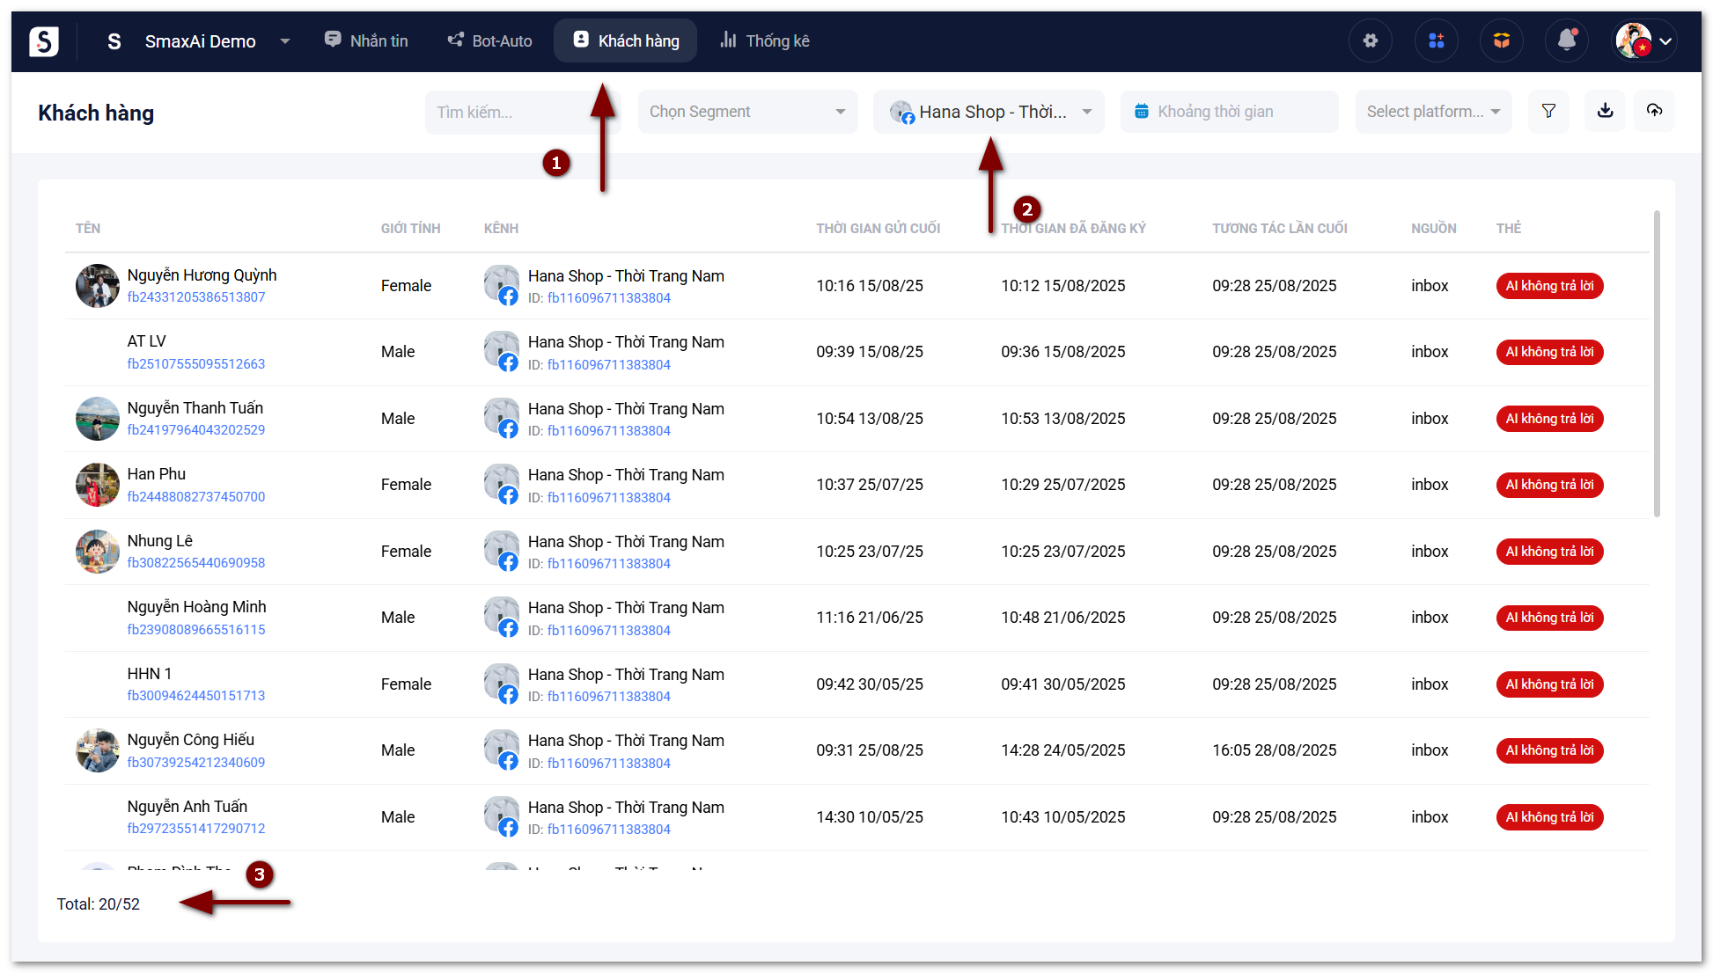Click the SmaxAi S logo
The height and width of the screenshot is (973, 1713).
pyautogui.click(x=43, y=40)
